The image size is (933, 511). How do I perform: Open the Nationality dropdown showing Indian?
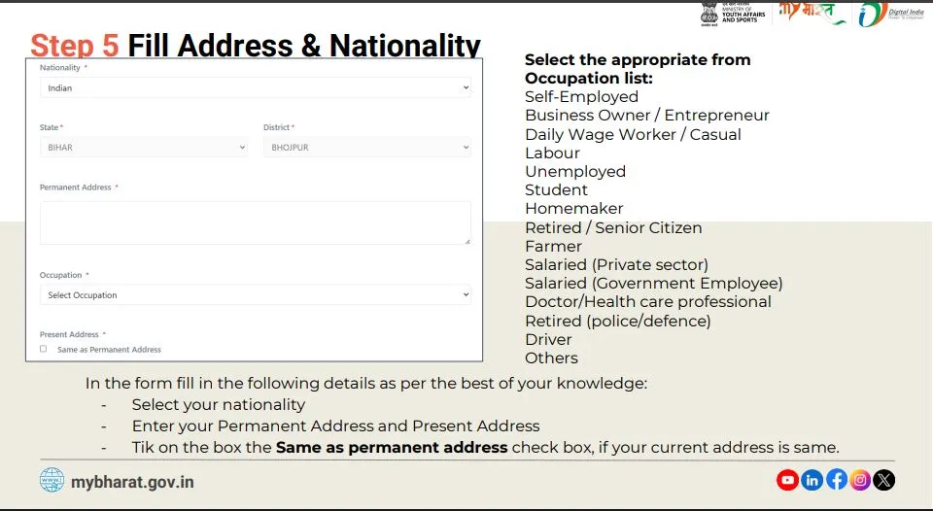coord(256,87)
